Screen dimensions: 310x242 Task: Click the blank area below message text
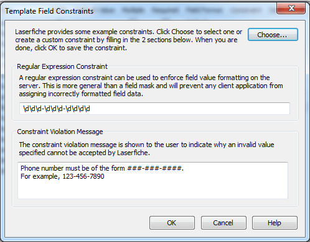153,190
